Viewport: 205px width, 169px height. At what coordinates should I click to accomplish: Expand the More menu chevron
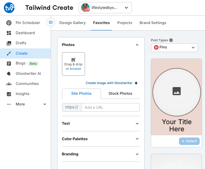45,104
